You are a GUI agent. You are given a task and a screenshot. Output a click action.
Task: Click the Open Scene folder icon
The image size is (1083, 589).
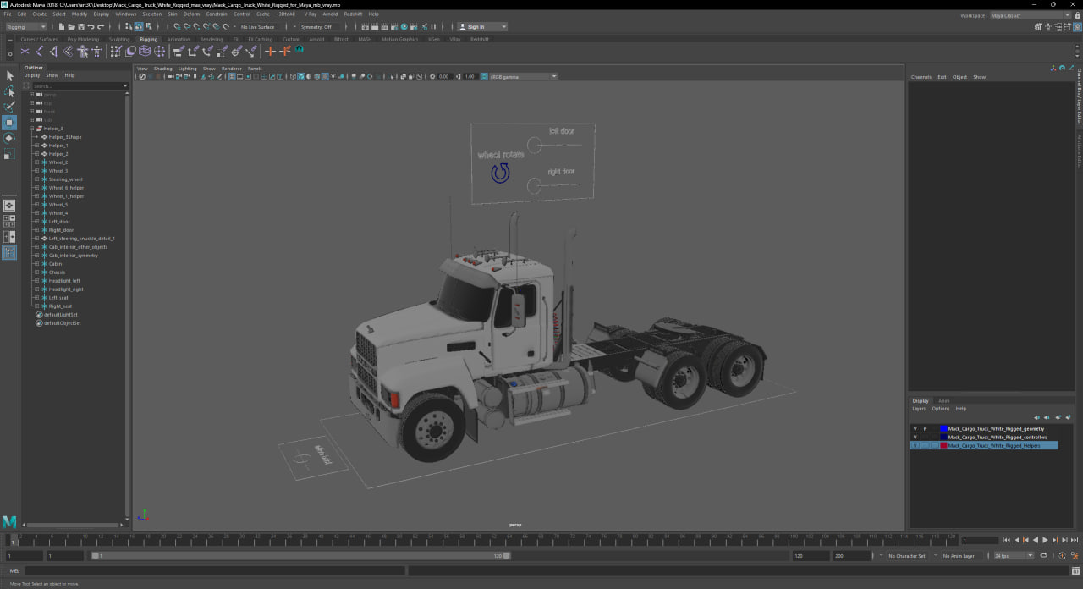71,27
